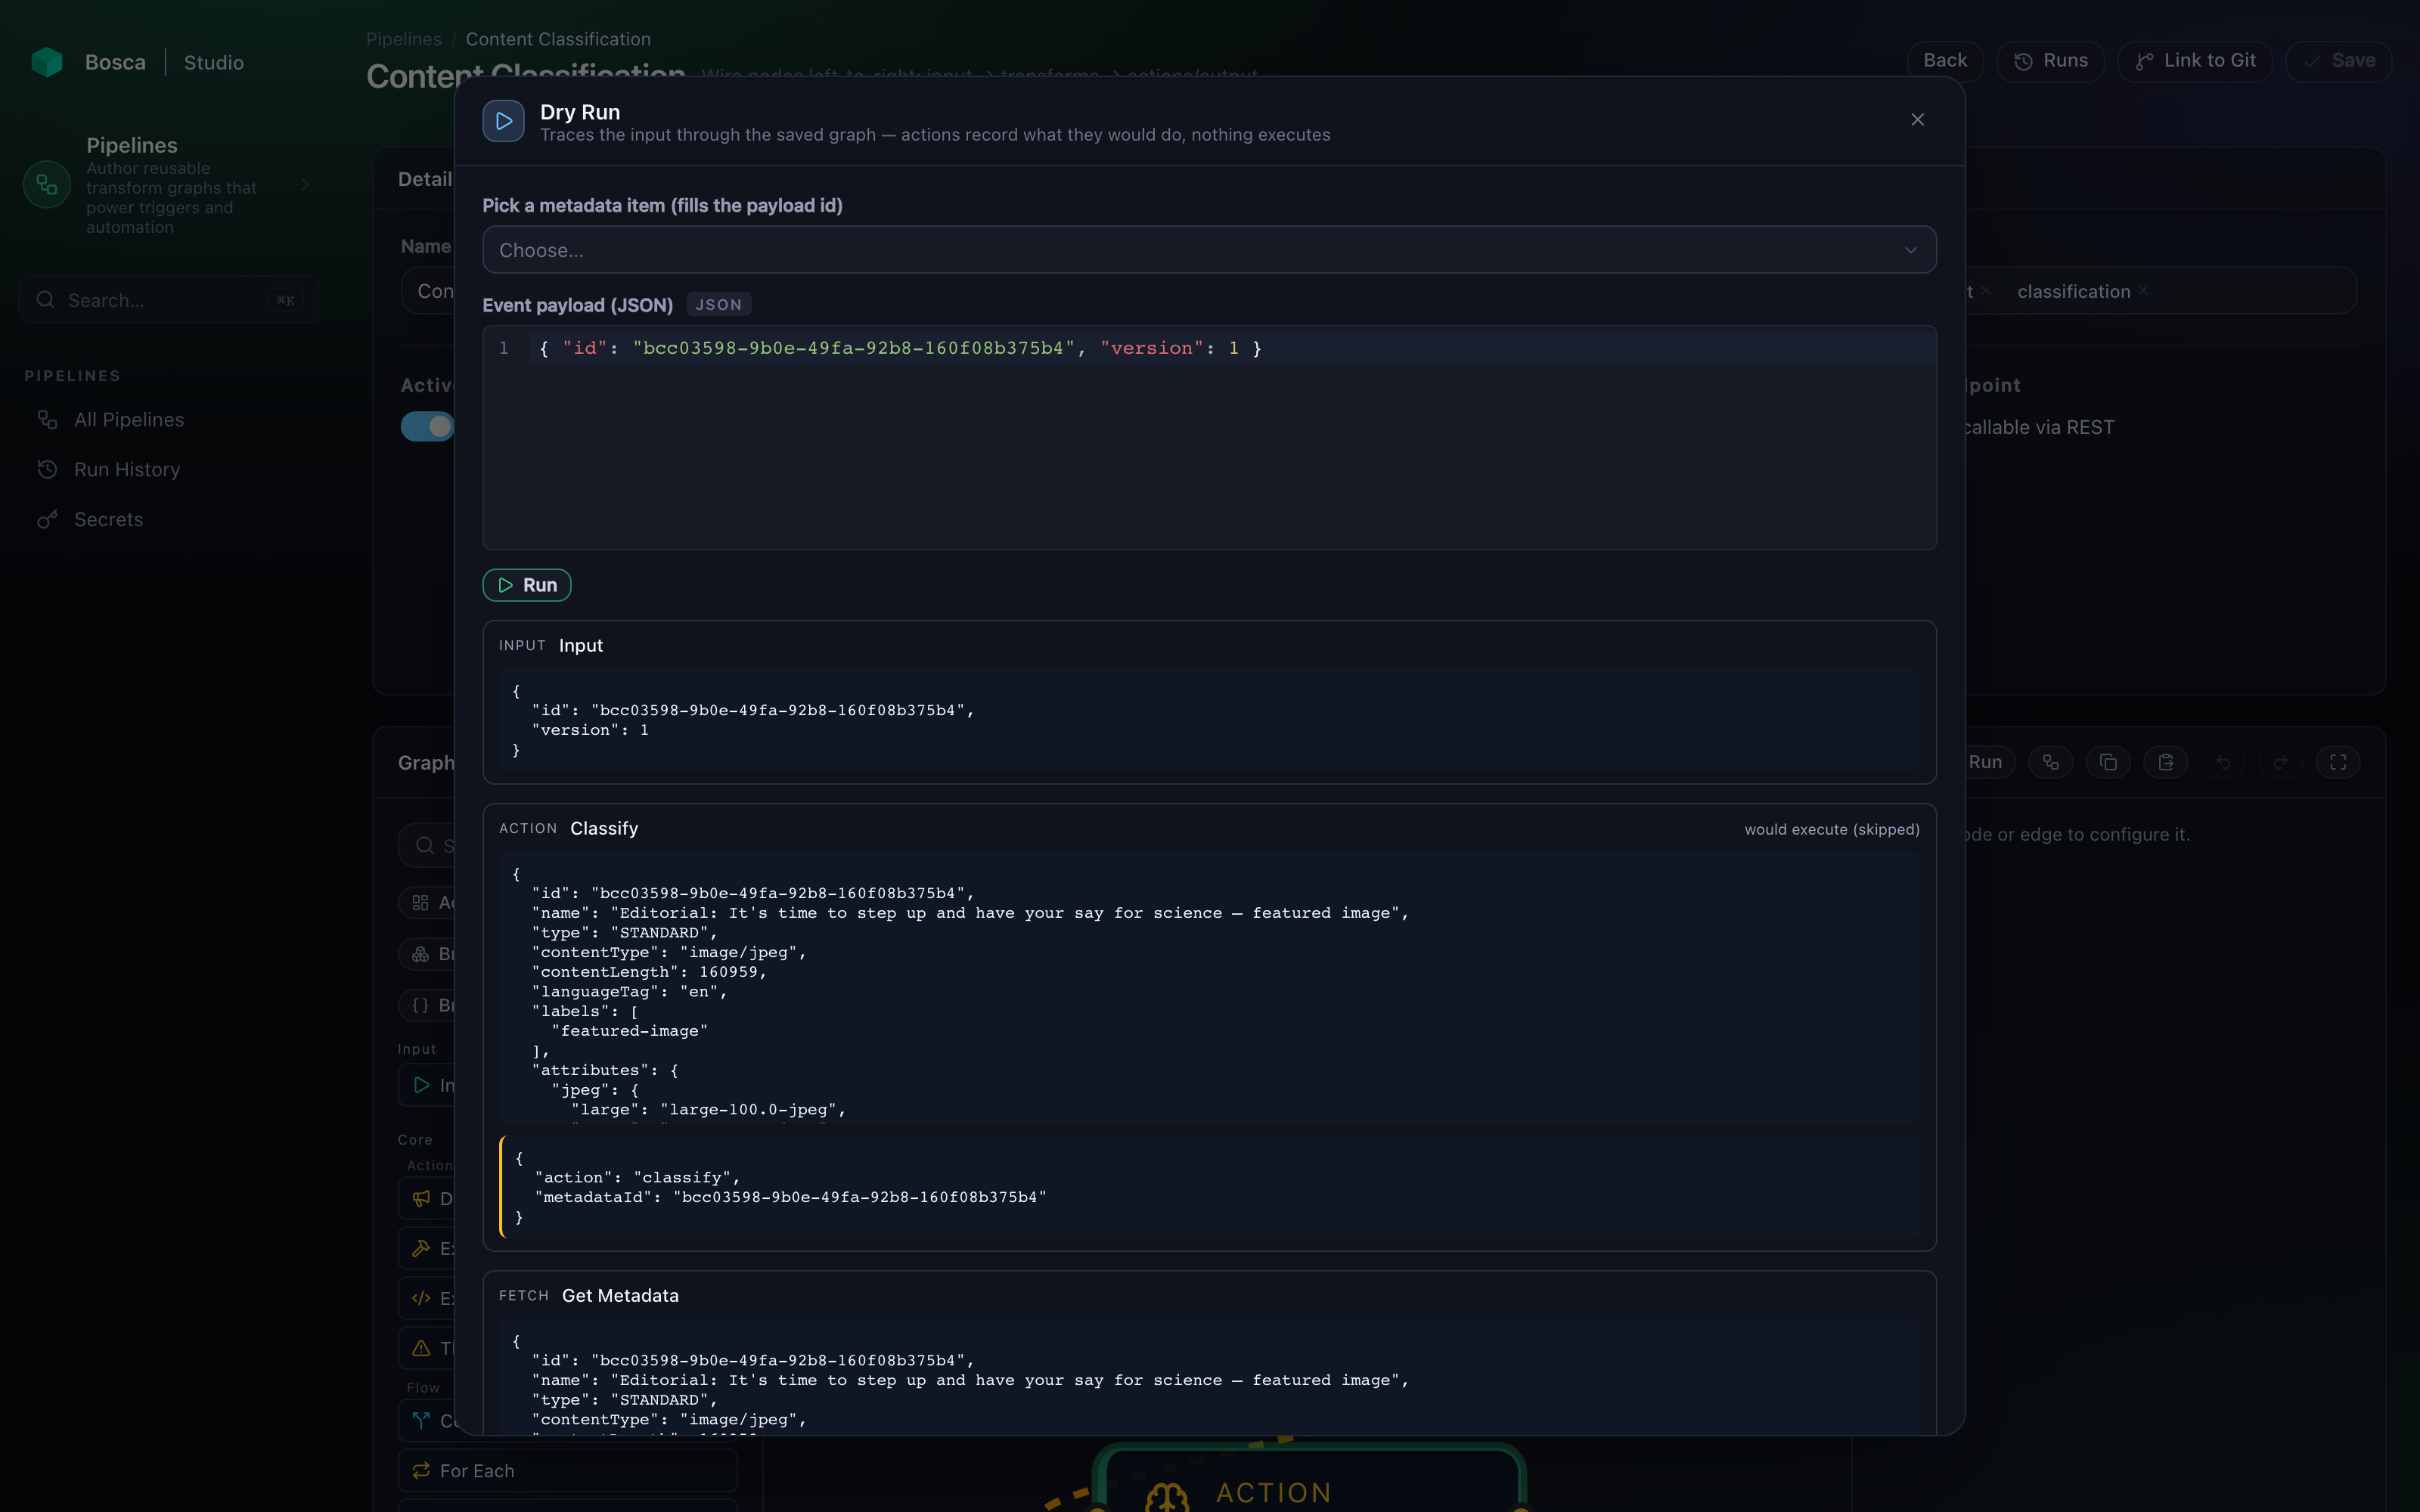Screen dimensions: 2420x1512
Task: Click the Run History clock icon
Action: (47, 470)
